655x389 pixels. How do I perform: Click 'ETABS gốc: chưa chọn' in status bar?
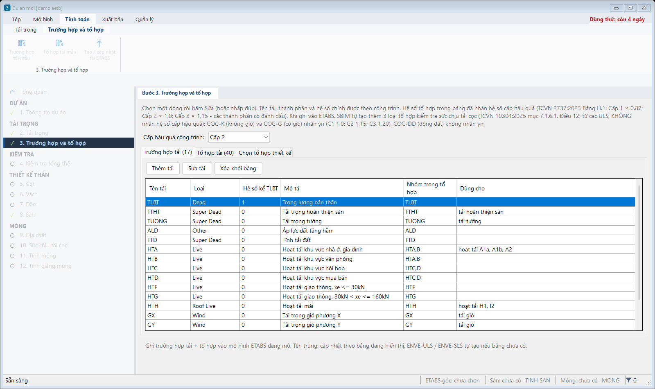[x=452, y=380]
